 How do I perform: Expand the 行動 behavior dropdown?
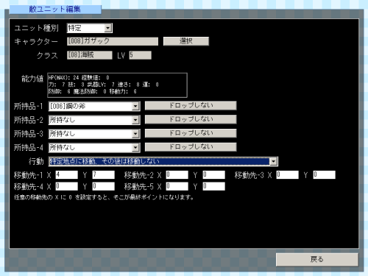coord(163,161)
